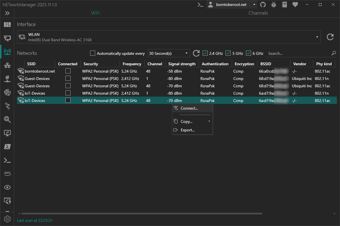
Task: Open the borntoberoot.net profile dropdown
Action: click(232, 5)
